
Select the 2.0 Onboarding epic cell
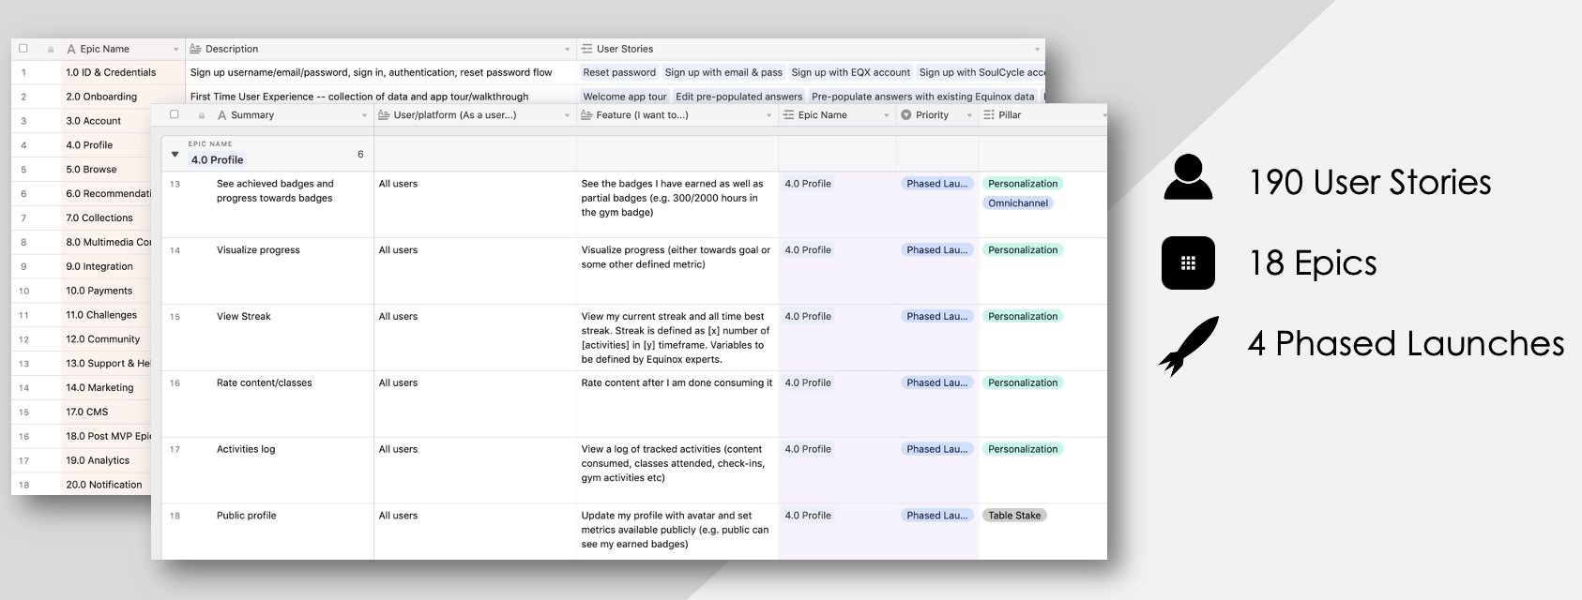click(123, 97)
